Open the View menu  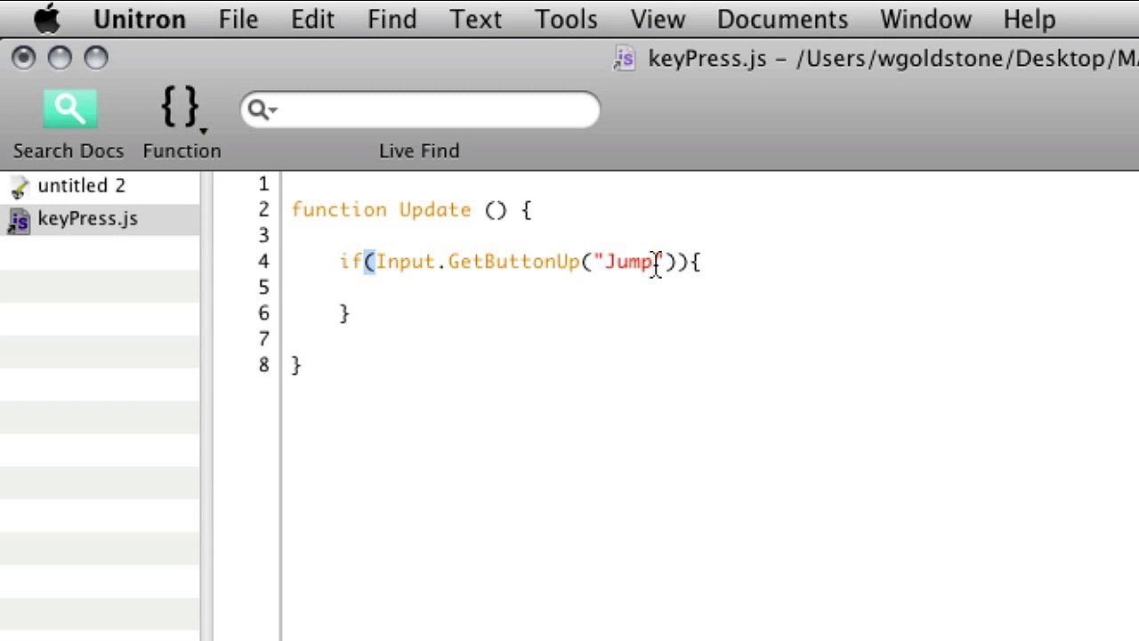click(x=658, y=19)
